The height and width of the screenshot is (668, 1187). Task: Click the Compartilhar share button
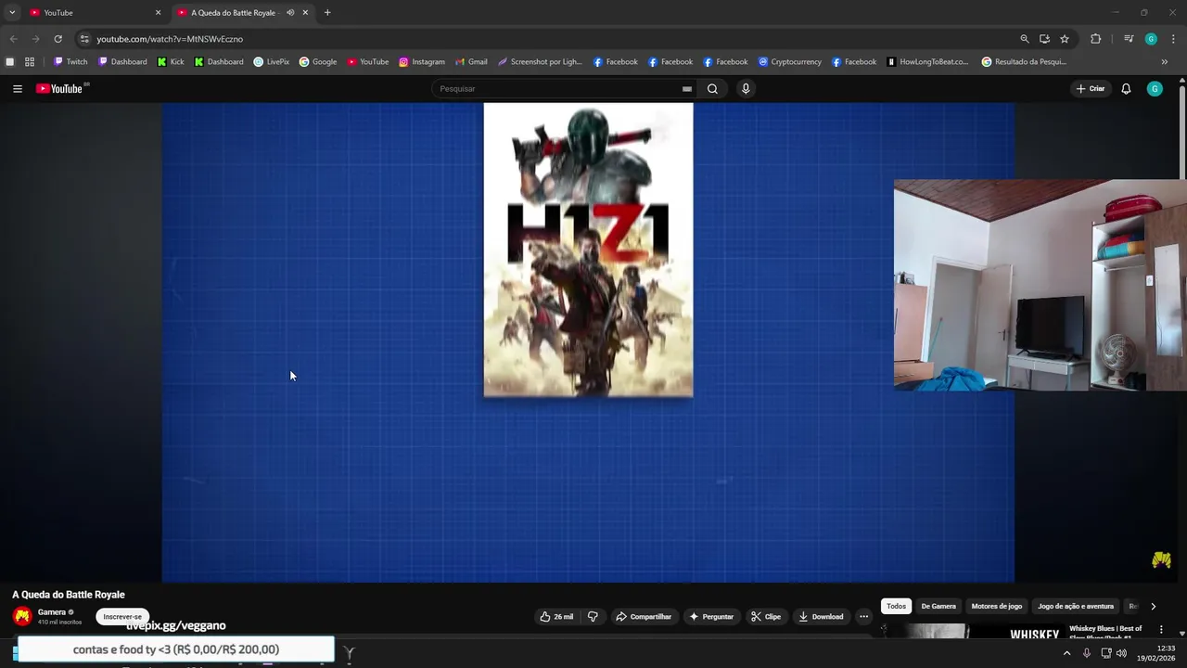pyautogui.click(x=644, y=617)
